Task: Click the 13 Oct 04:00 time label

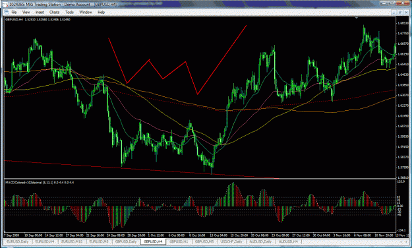Action: (x=219, y=235)
